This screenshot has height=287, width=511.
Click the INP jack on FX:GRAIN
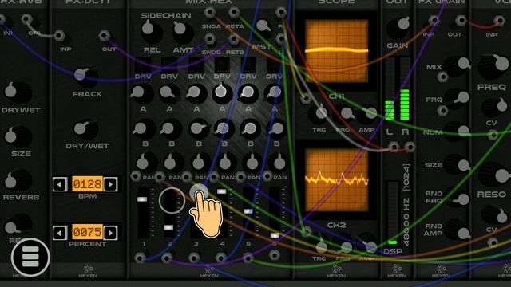click(x=434, y=21)
